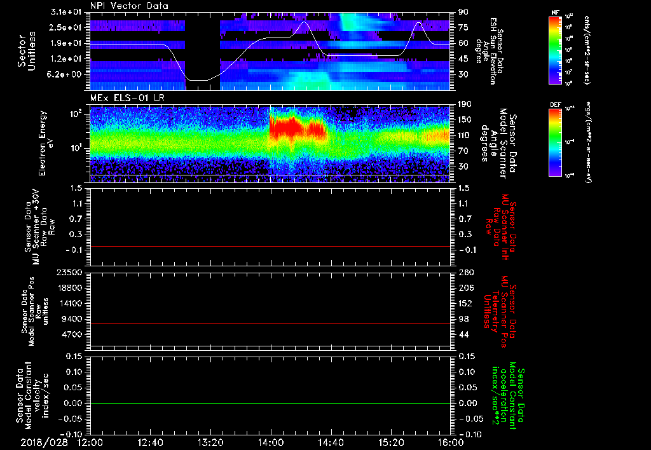Click the "18800" scanner position tick value
This screenshot has width=651, height=450.
point(69,288)
